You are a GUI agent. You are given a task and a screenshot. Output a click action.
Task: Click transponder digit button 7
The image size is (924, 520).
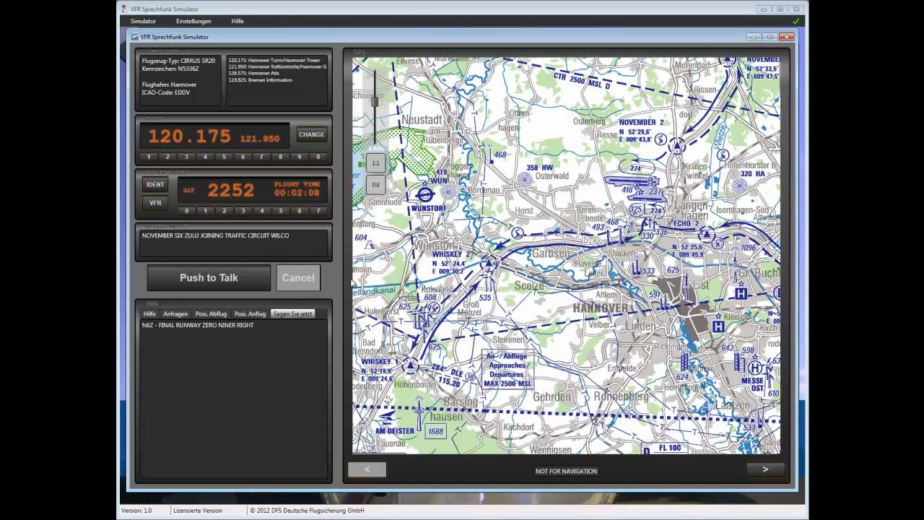[x=318, y=211]
